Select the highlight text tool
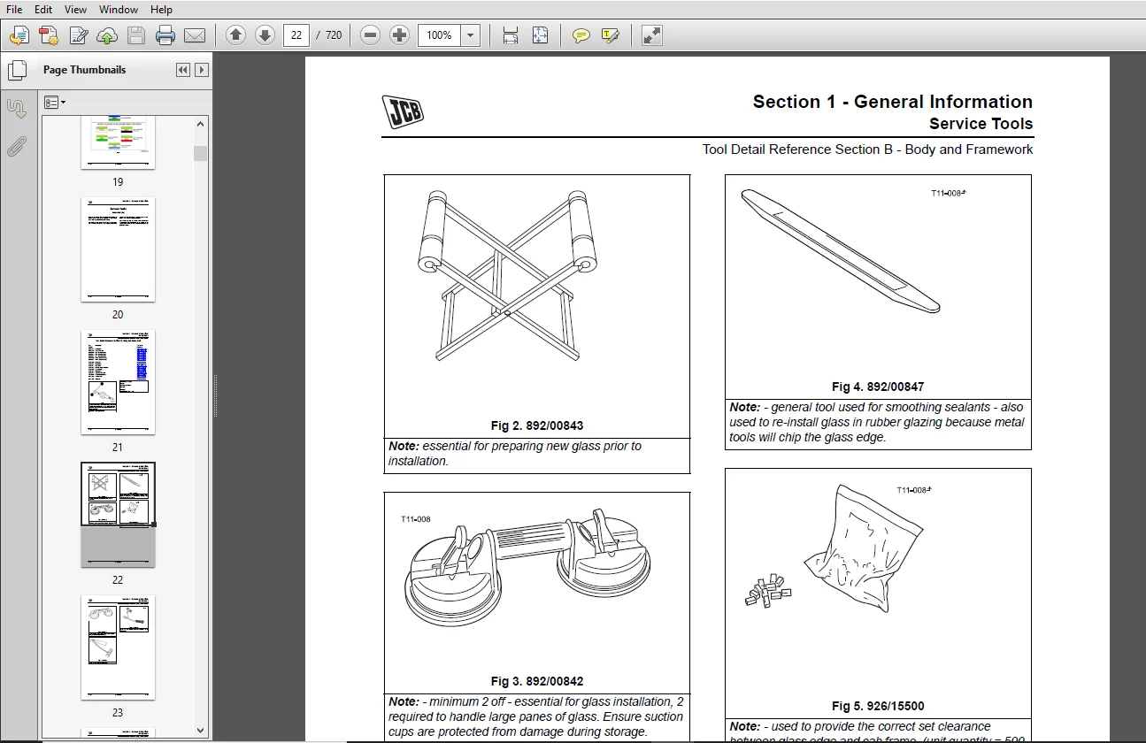The width and height of the screenshot is (1146, 743). [x=610, y=35]
